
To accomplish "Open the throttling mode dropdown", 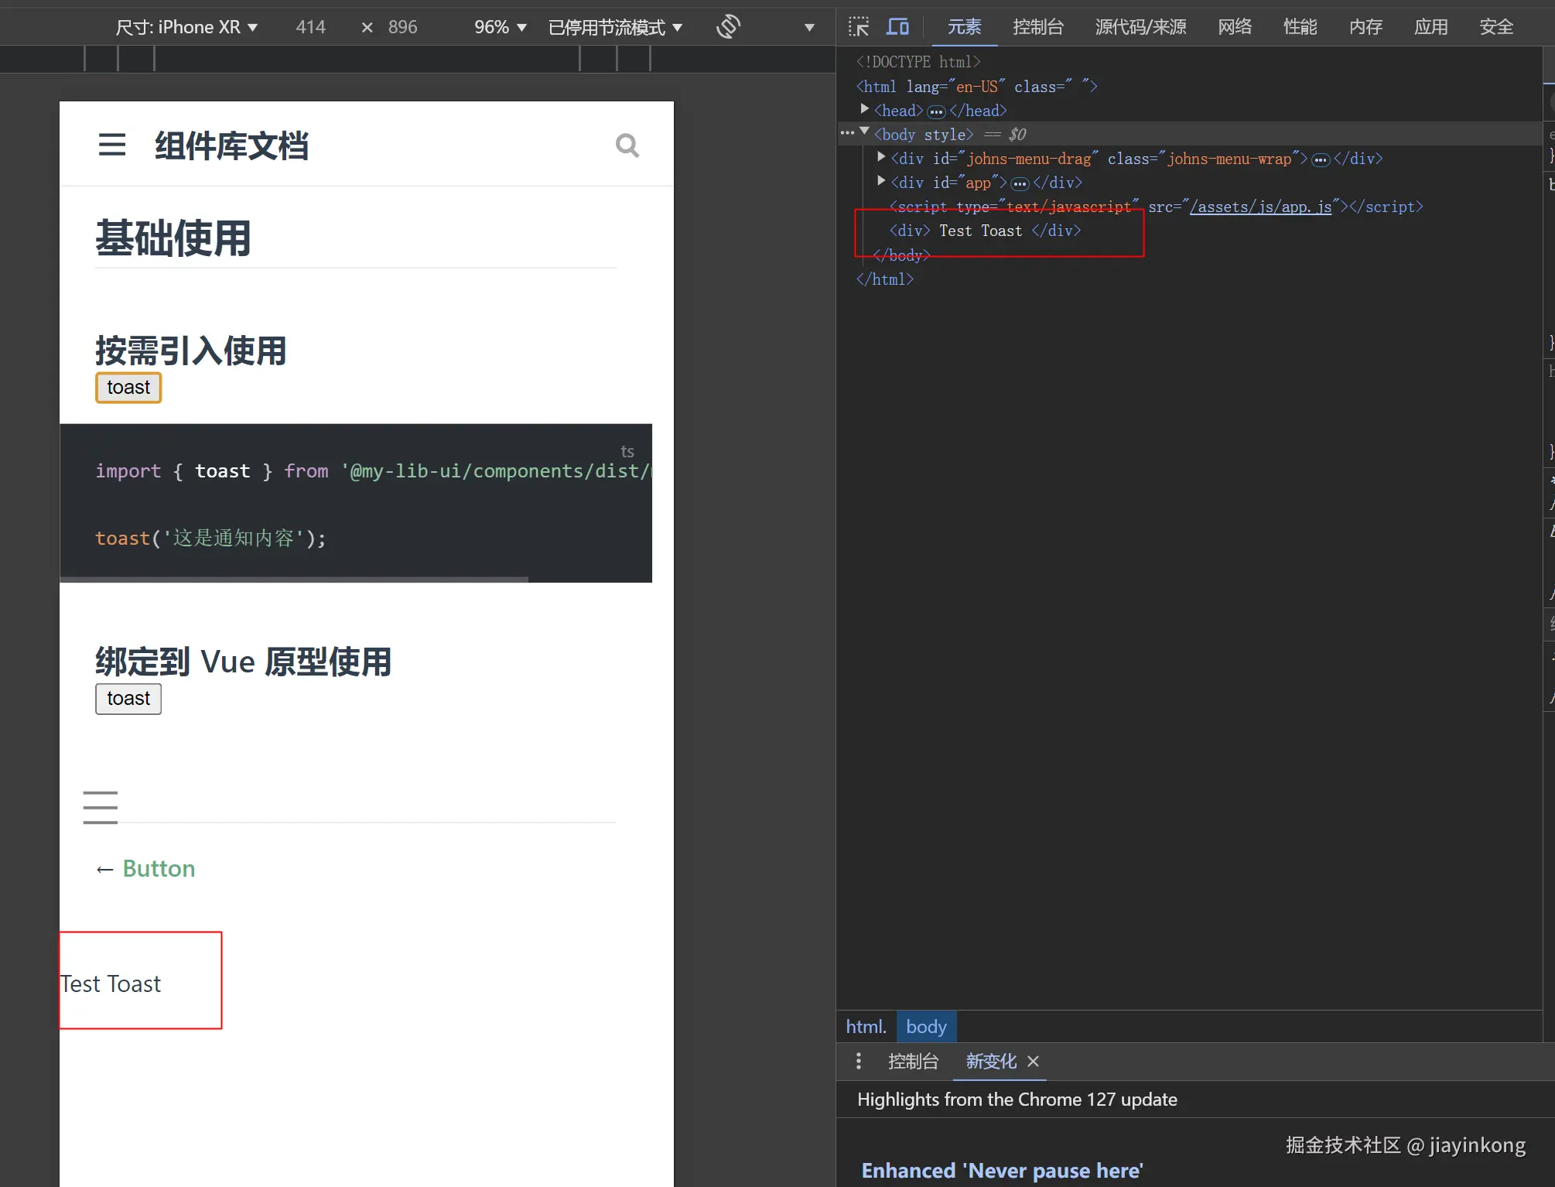I will pyautogui.click(x=615, y=27).
